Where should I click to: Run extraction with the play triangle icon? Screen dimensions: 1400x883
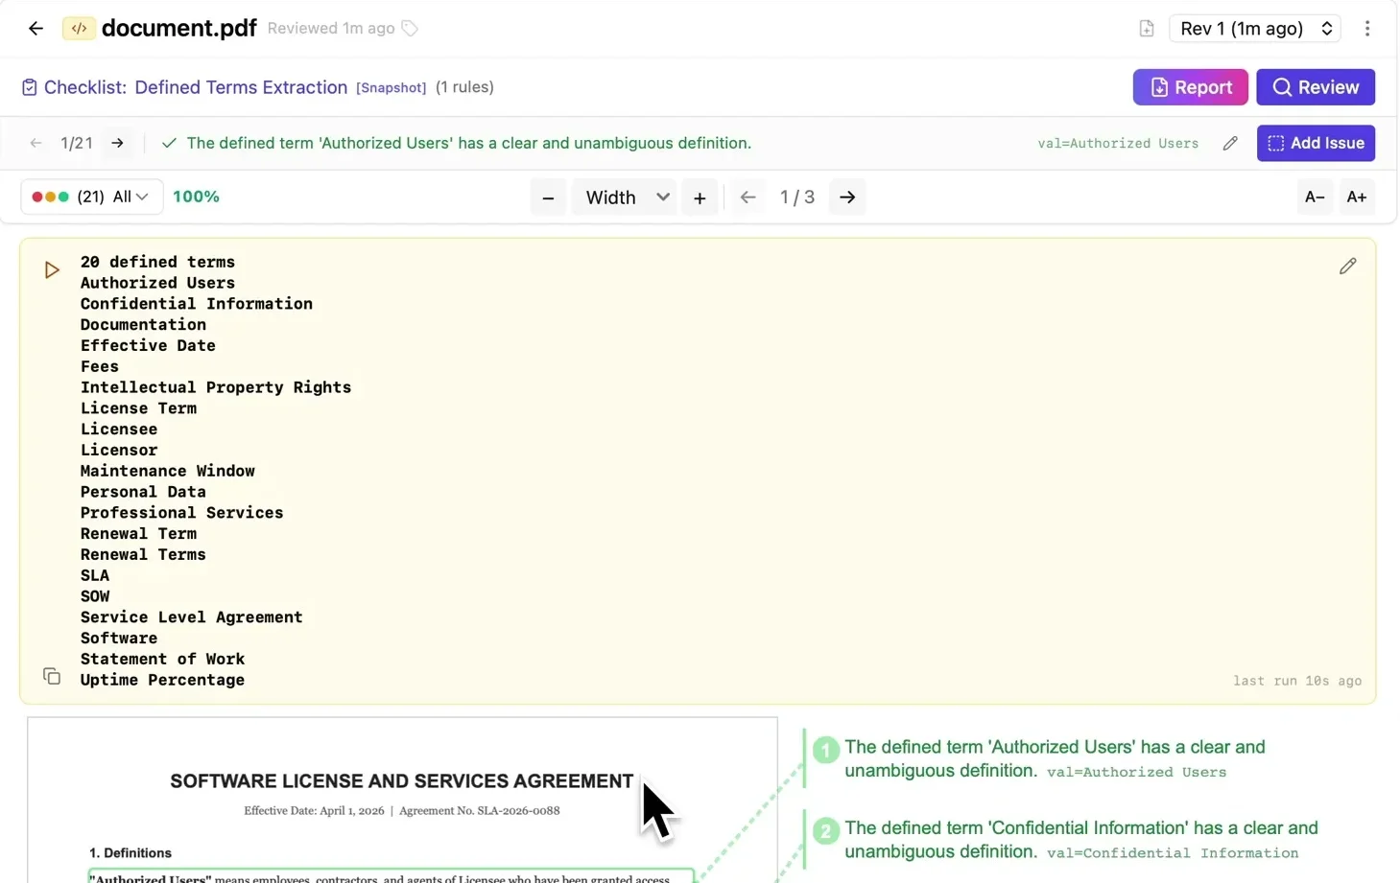51,269
